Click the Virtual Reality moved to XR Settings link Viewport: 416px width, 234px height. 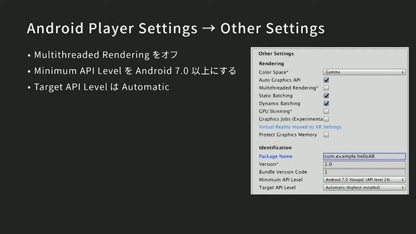point(300,127)
